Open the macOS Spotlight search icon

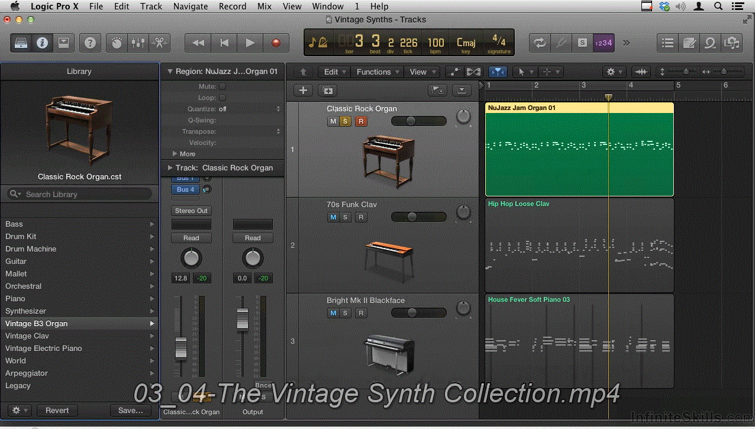[x=718, y=7]
